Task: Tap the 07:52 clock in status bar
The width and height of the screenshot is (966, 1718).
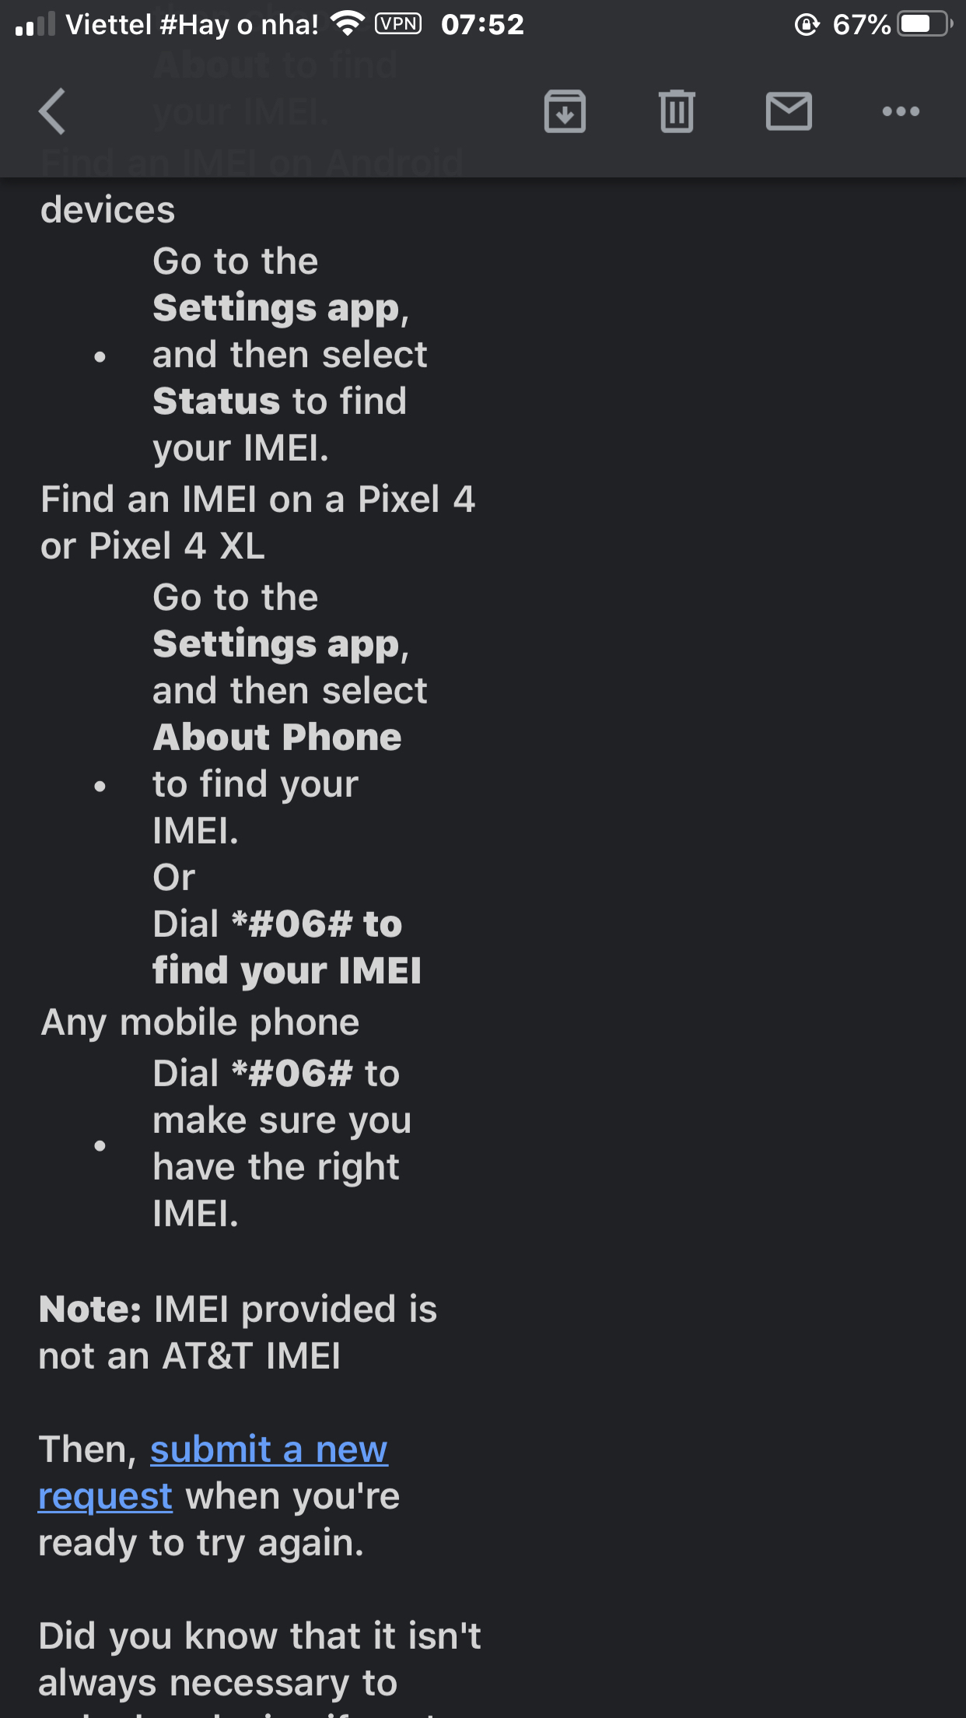Action: (x=482, y=24)
